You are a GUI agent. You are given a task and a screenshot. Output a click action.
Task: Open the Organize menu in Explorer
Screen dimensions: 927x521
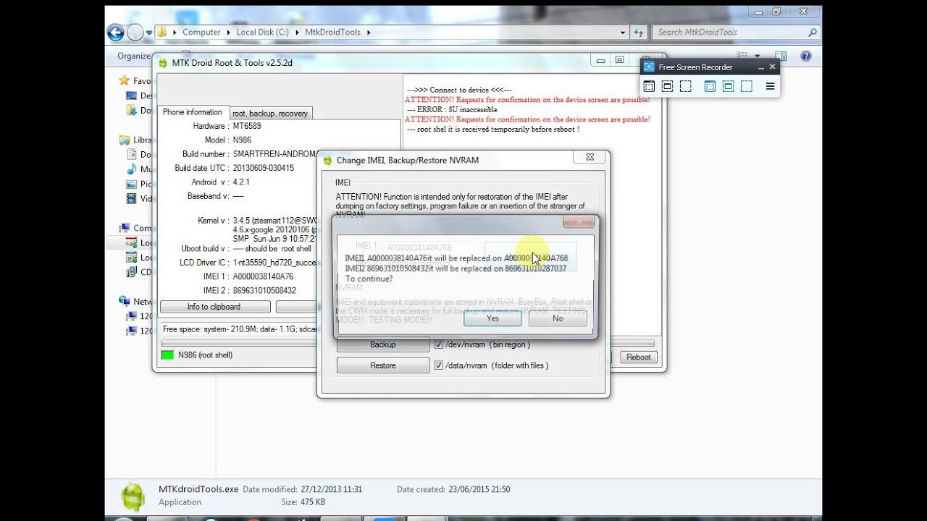pyautogui.click(x=134, y=56)
